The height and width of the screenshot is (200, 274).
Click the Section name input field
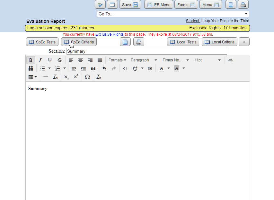tap(146, 51)
